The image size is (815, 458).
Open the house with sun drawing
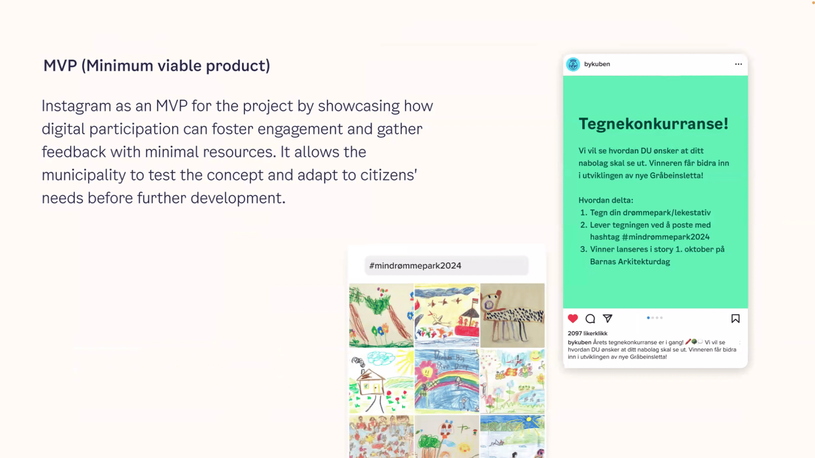click(381, 381)
